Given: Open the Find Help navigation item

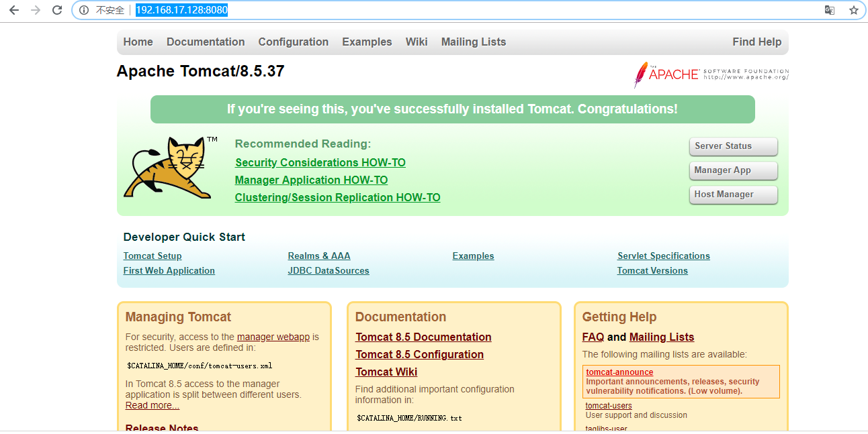Looking at the screenshot, I should 757,42.
